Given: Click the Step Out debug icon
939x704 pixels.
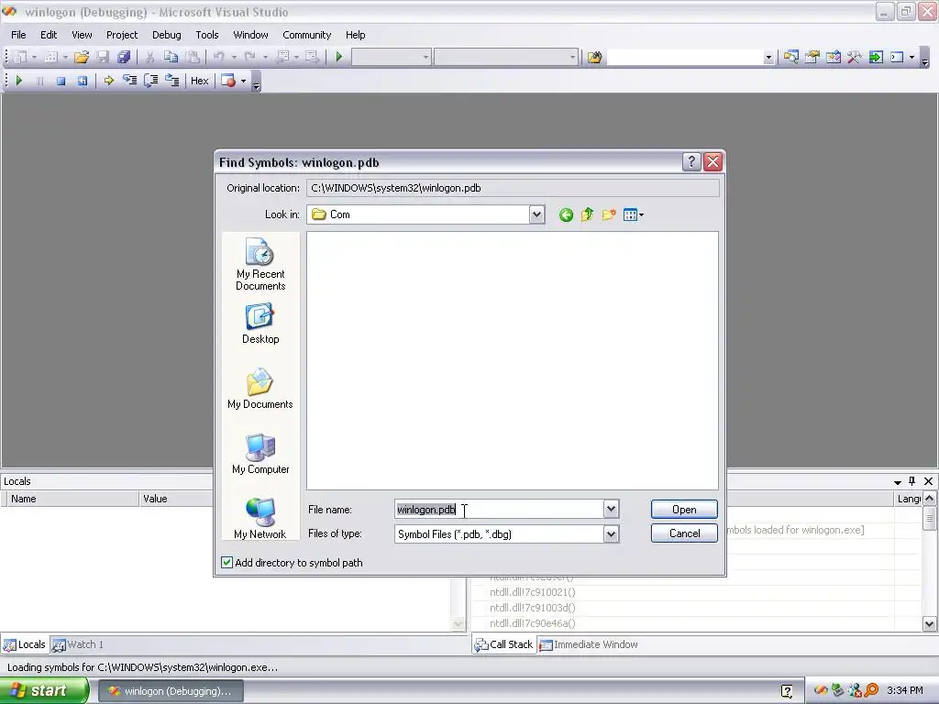Looking at the screenshot, I should pyautogui.click(x=171, y=81).
